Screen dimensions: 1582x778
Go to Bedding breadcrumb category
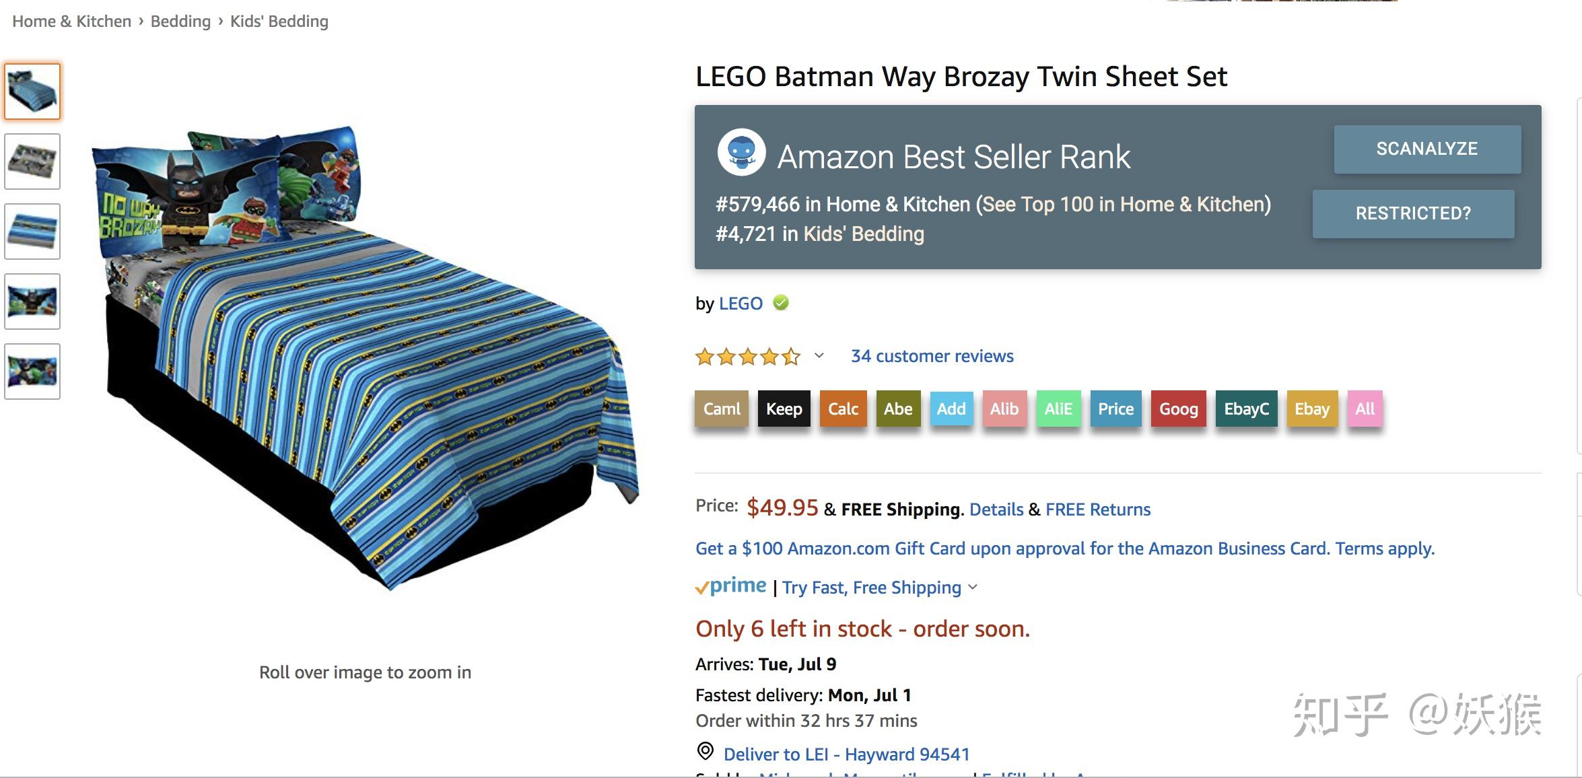[180, 22]
